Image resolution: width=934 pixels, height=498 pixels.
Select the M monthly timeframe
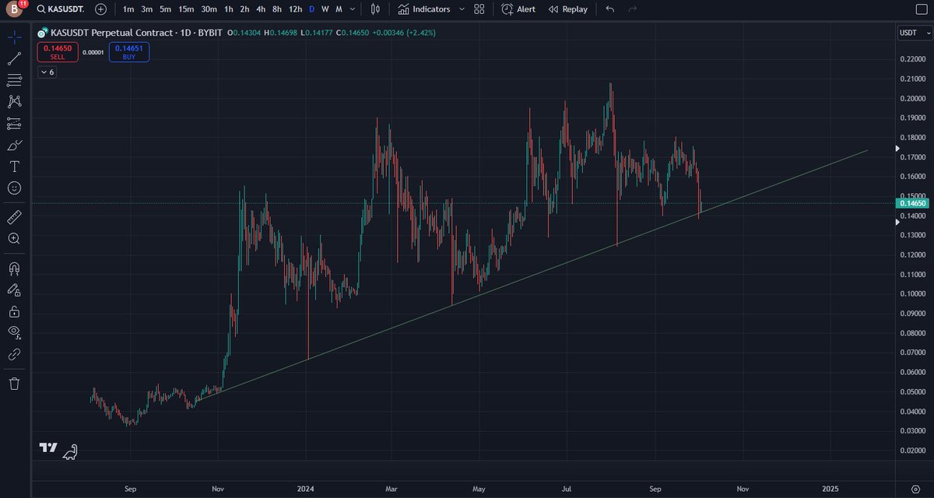point(339,9)
